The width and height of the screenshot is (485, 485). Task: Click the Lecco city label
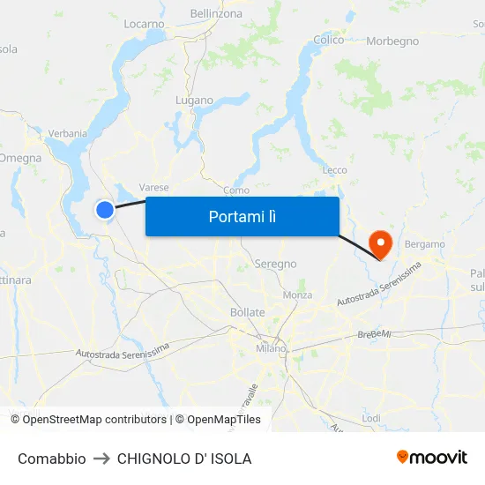335,170
